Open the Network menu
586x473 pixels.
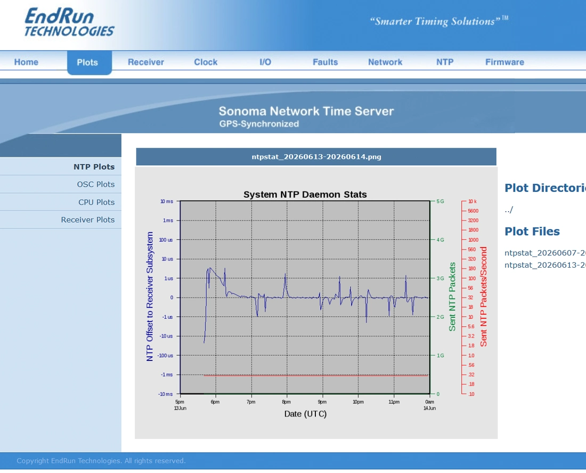385,62
